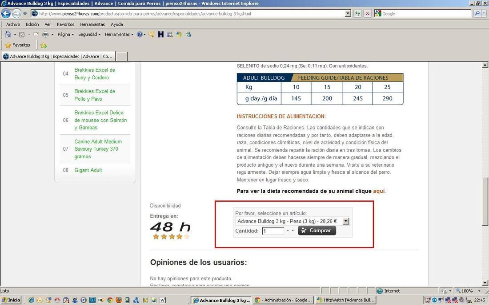Switch to Administración - Google Chrome taskbar window
The width and height of the screenshot is (489, 305).
283,300
